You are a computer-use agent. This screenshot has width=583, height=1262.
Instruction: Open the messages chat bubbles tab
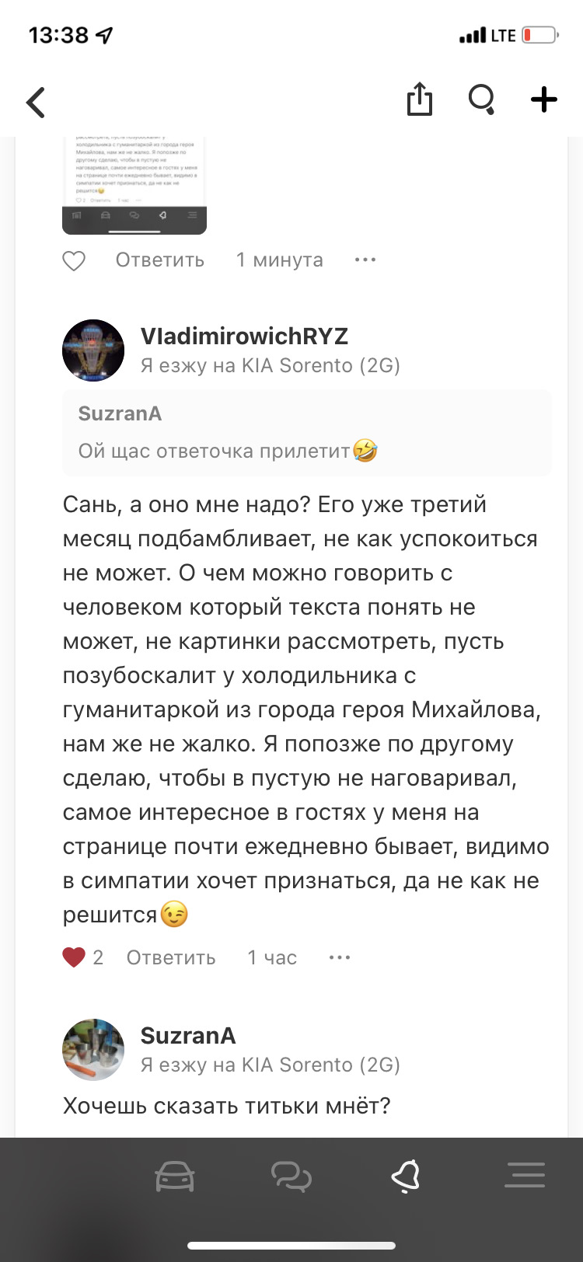coord(291,1177)
